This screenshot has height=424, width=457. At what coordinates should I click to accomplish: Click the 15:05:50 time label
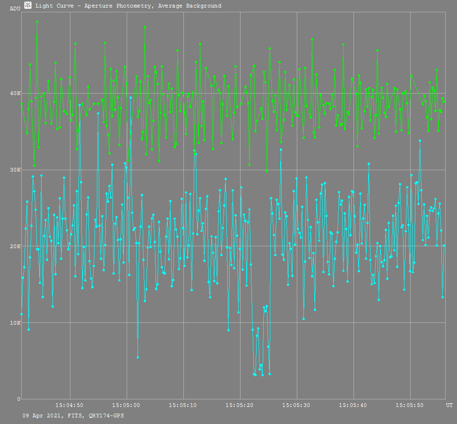[x=409, y=406]
